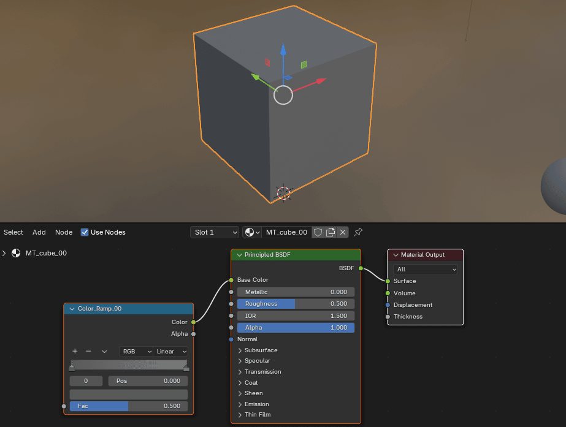
Task: Adjust the Roughness slider
Action: 296,304
